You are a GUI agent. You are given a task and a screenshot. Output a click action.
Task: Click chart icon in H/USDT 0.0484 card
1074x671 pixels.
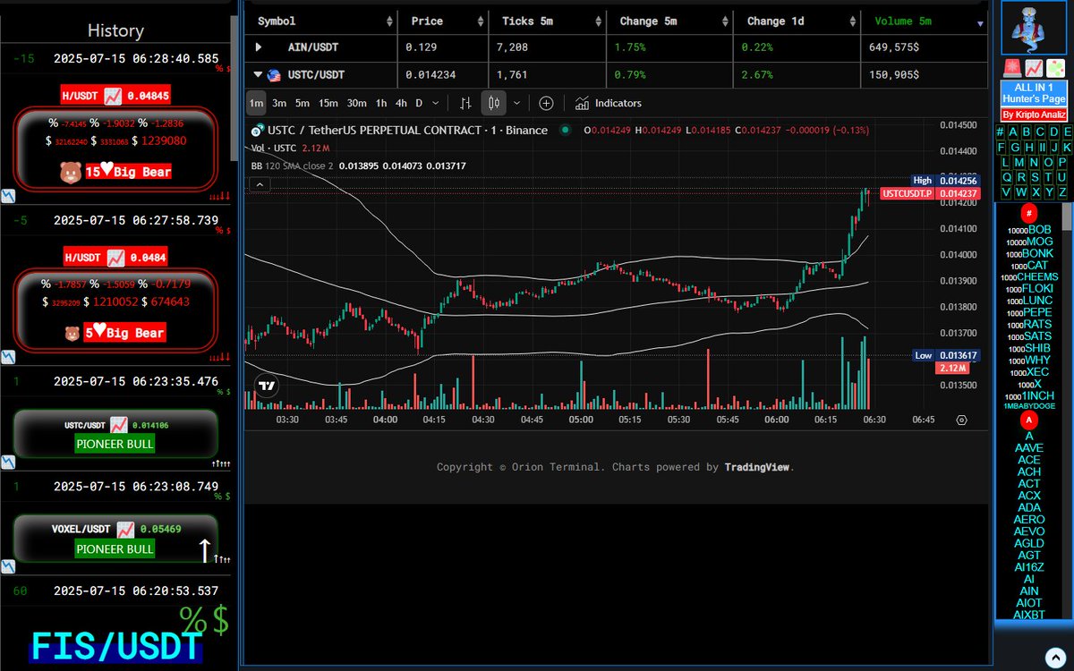click(115, 258)
